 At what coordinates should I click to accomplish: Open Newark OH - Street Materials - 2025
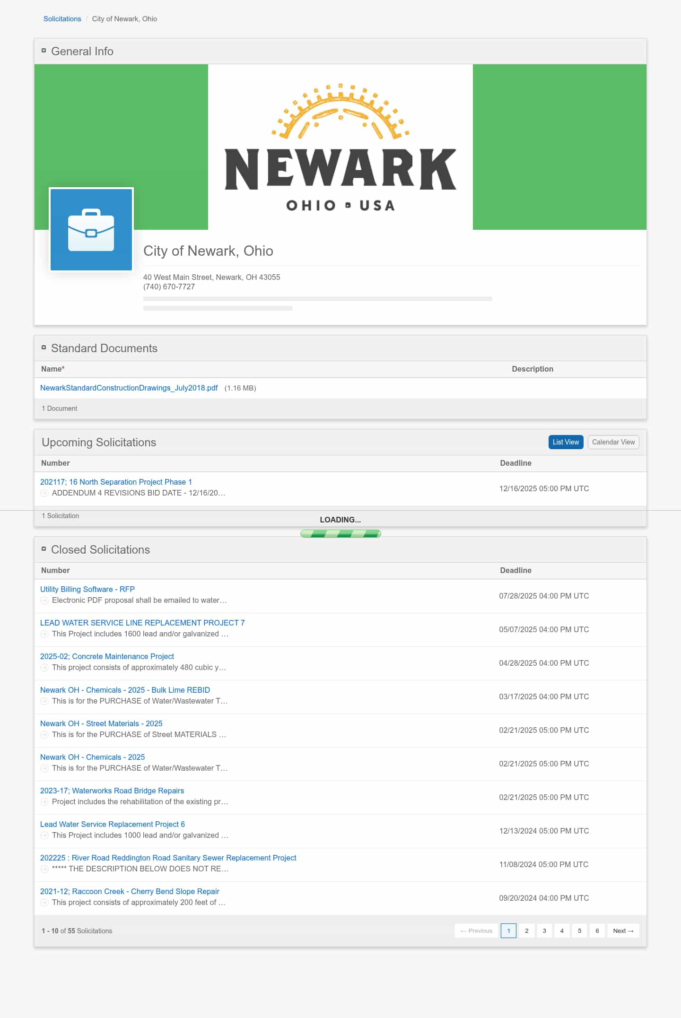point(101,723)
